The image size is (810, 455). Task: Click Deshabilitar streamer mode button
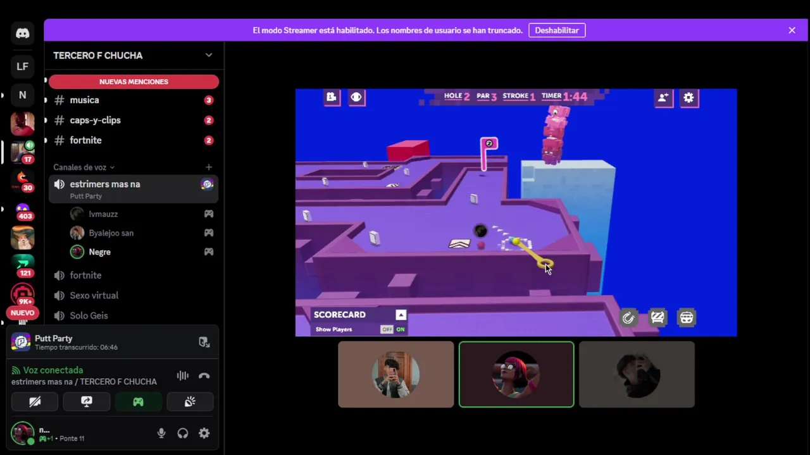[x=557, y=30]
